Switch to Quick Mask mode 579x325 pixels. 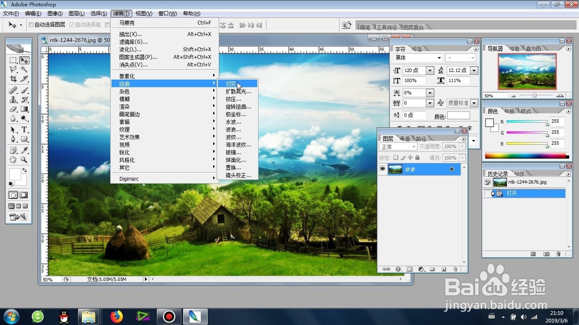click(24, 195)
